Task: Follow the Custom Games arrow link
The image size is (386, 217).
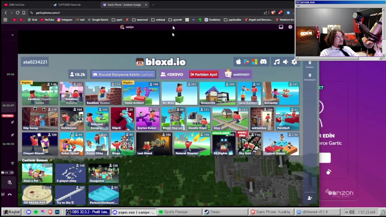Action: tap(37, 160)
